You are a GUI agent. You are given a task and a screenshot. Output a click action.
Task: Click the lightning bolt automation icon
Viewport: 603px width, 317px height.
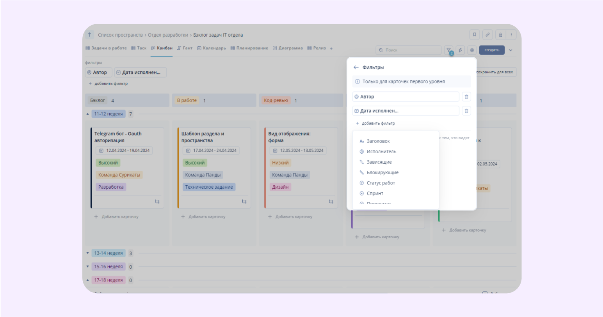[x=460, y=50]
